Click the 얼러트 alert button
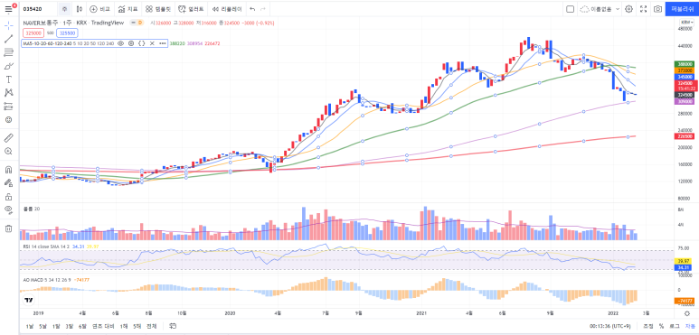This screenshot has height=335, width=699. coord(191,9)
